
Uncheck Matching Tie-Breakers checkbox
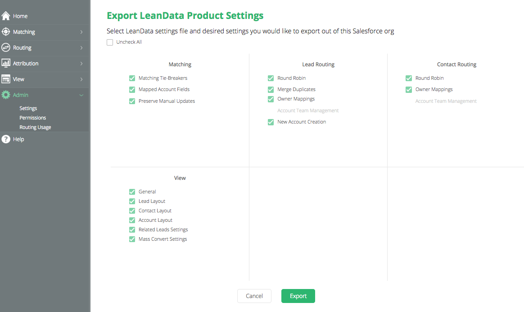click(132, 78)
